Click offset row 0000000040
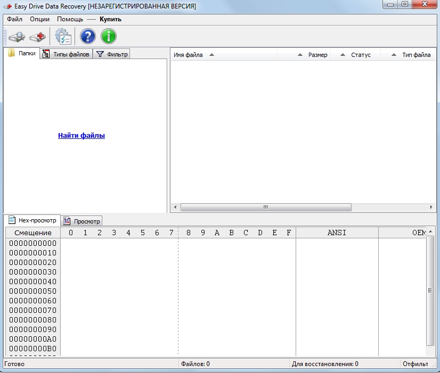 coord(33,281)
